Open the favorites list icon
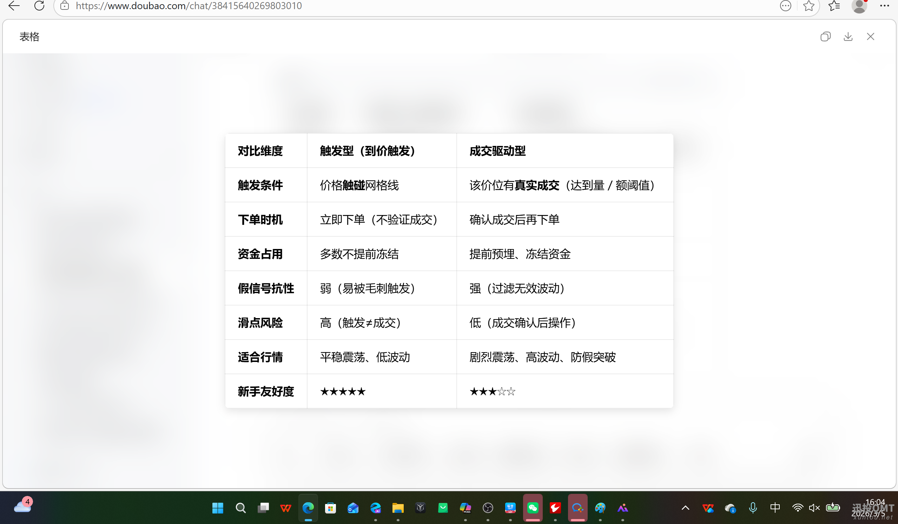This screenshot has width=898, height=524. pyautogui.click(x=834, y=6)
